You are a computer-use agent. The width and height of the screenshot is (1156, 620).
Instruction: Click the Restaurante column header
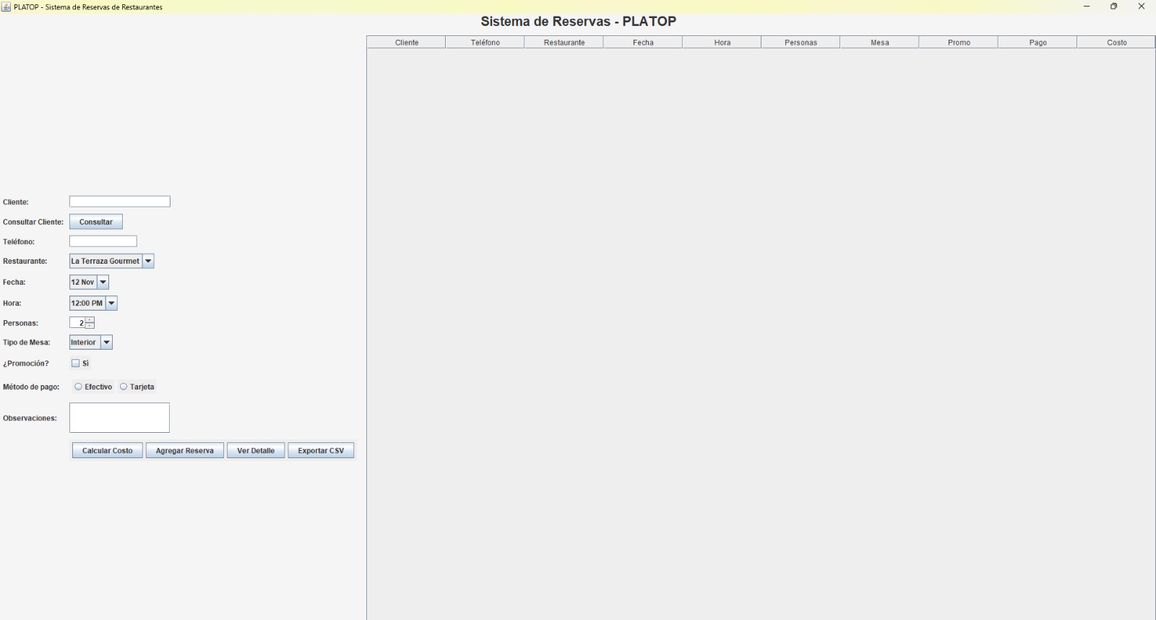[x=564, y=43]
